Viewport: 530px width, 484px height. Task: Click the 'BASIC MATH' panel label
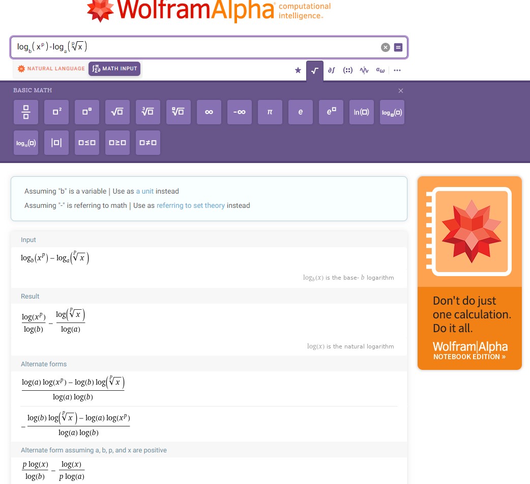coord(33,90)
